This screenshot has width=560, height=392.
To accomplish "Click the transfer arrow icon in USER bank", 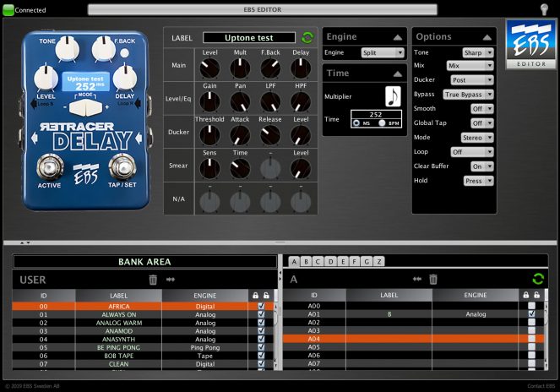I will point(170,280).
